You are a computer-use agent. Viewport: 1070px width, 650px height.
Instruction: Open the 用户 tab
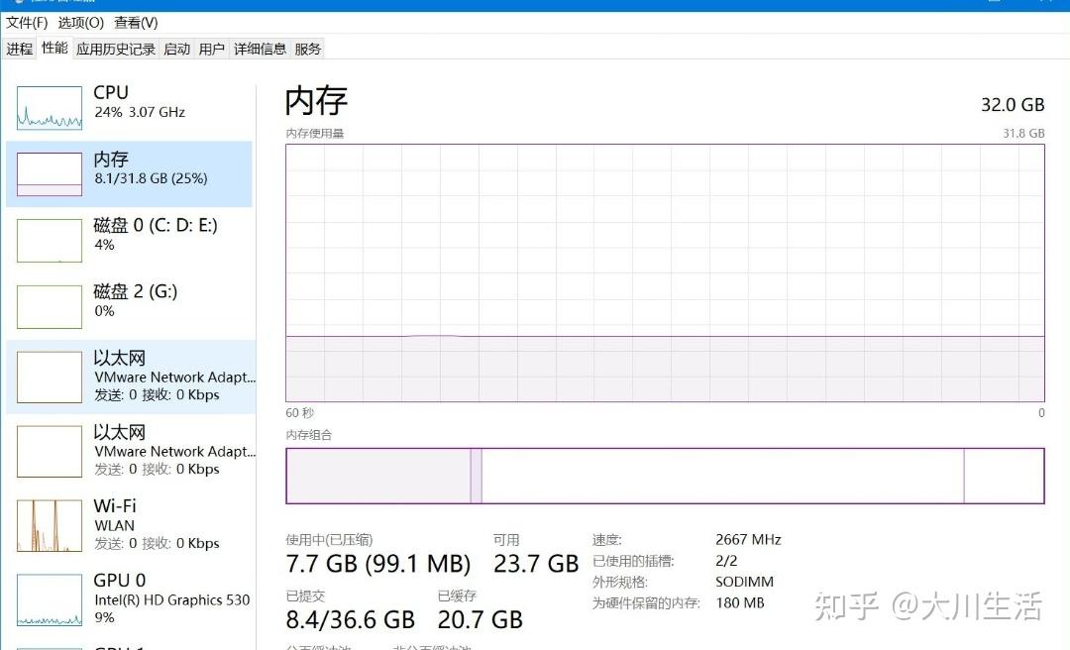click(x=211, y=48)
